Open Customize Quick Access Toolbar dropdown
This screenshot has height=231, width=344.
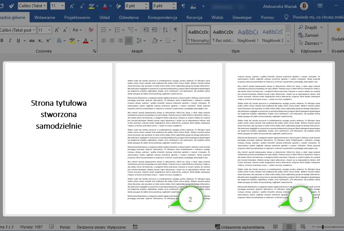click(x=203, y=6)
